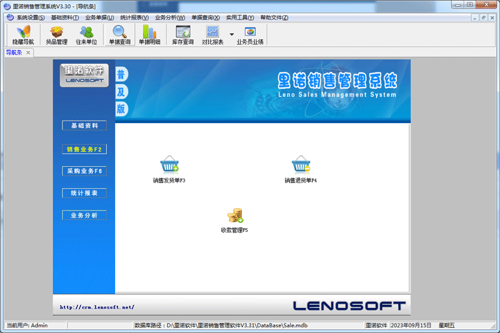This screenshot has height=333, width=500.
Task: Open 业务员业绩 toolbar icon
Action: point(250,35)
